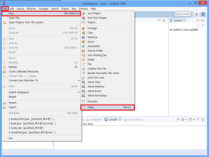Open the Window menu
This screenshot has width=209, height=157.
(83, 9)
